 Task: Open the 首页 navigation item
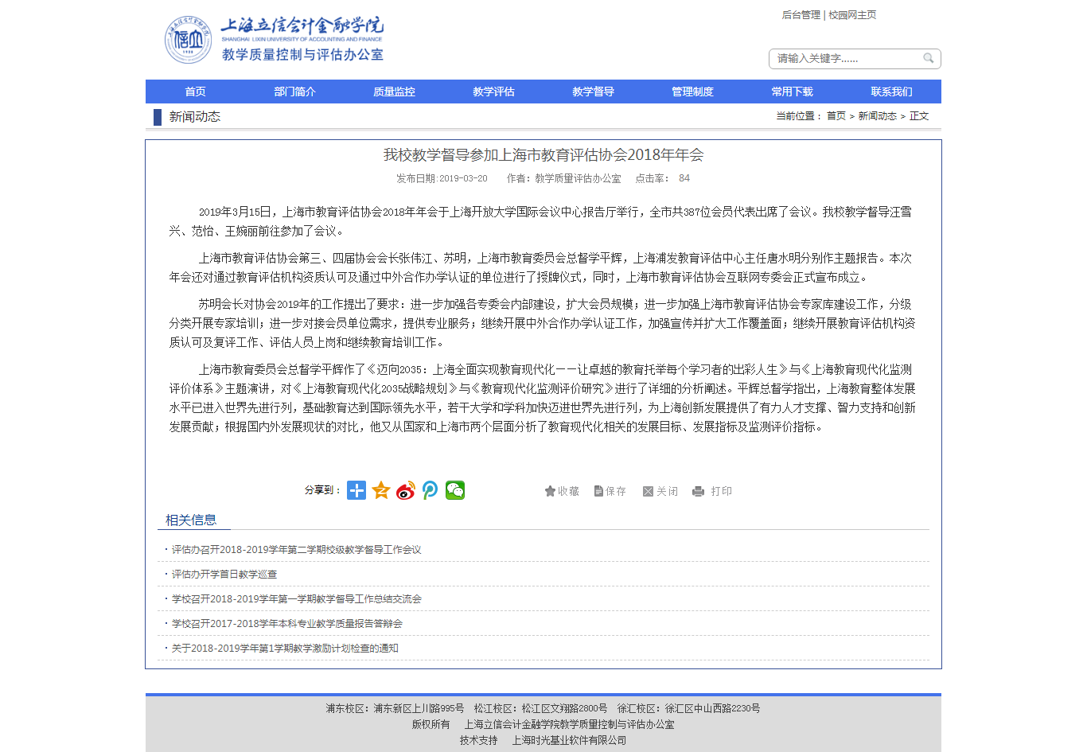196,92
